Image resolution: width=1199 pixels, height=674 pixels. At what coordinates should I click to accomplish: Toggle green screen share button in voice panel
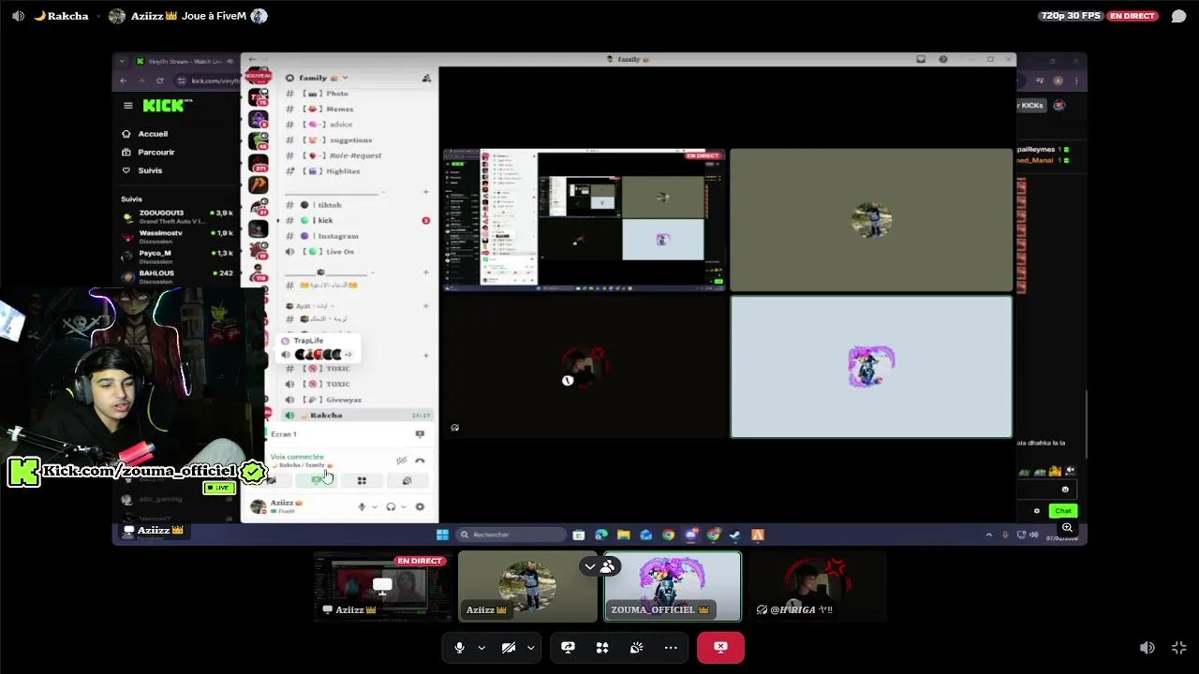[x=318, y=480]
